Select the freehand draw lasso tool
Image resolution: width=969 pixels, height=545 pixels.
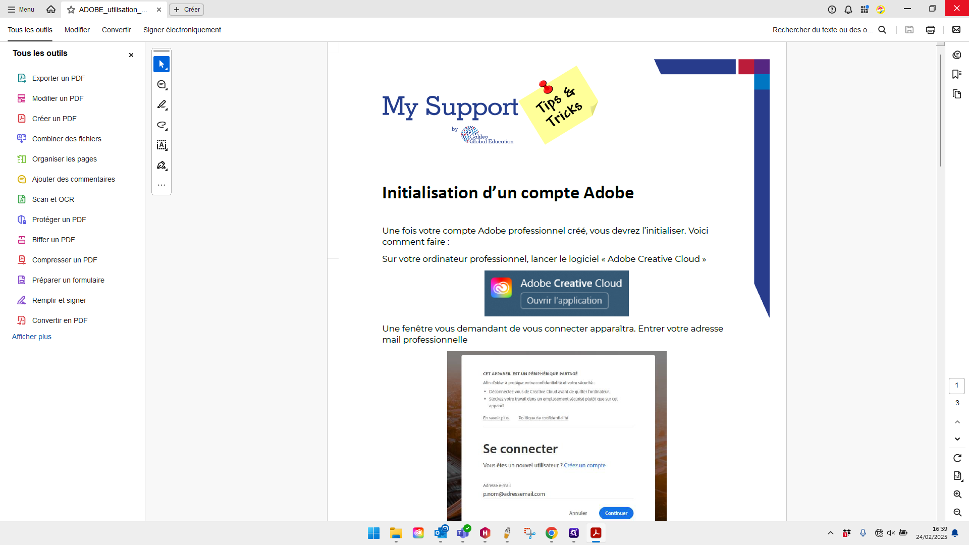[161, 125]
